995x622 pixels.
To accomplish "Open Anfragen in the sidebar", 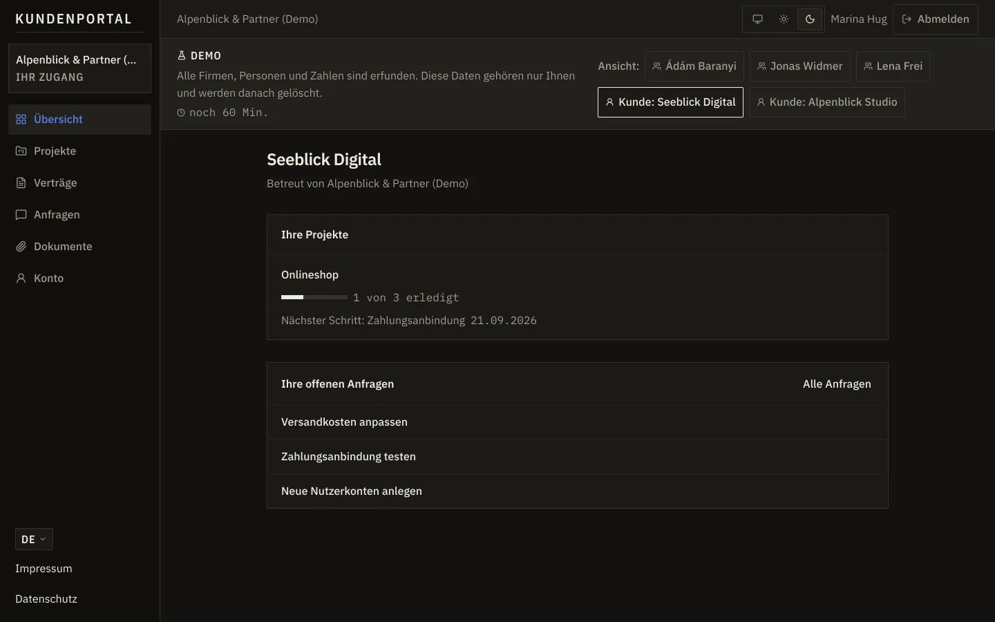I will pyautogui.click(x=79, y=215).
